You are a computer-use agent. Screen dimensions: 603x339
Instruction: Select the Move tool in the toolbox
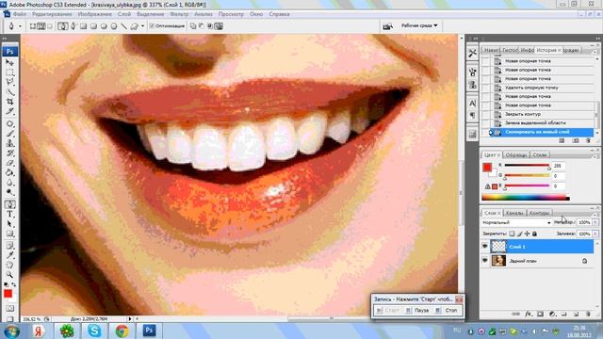tap(9, 62)
